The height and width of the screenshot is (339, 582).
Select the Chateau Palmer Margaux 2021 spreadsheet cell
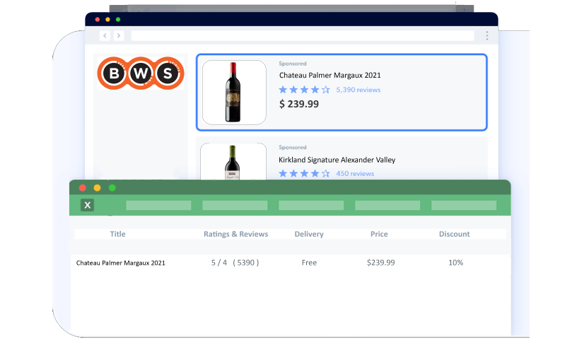(x=121, y=263)
